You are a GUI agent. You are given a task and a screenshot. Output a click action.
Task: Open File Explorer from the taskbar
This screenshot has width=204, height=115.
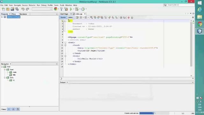200,17
